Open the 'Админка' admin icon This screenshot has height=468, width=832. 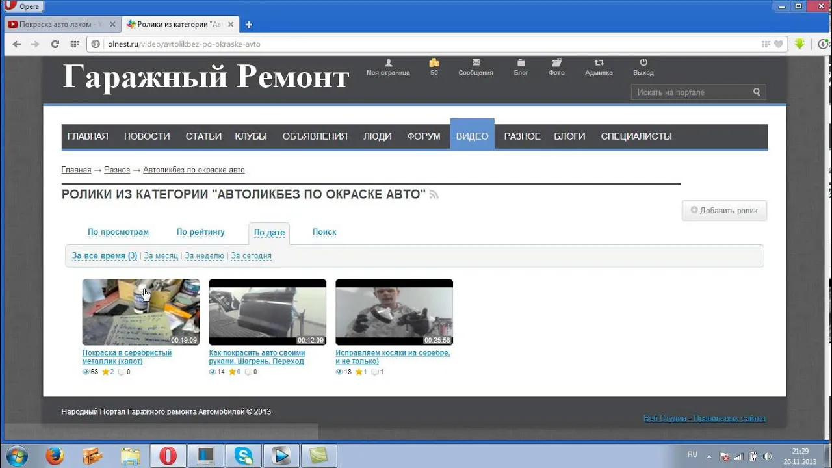pos(599,68)
